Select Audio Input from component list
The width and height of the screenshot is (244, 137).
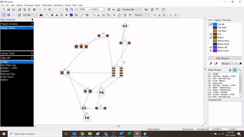point(7,77)
